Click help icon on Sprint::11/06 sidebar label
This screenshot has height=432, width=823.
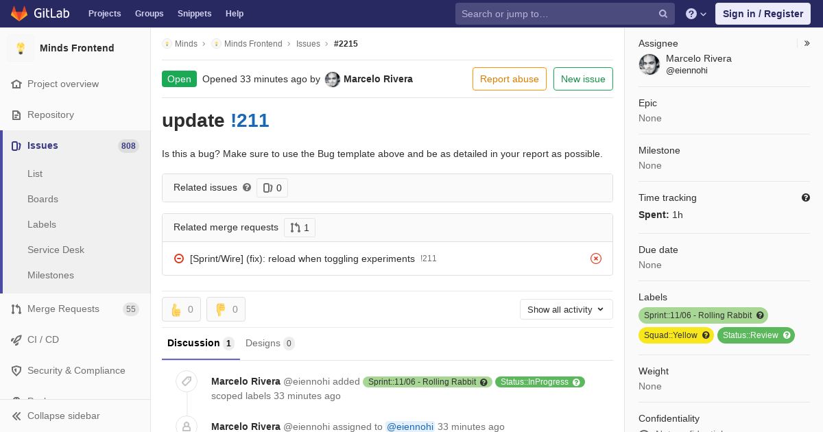pos(759,315)
